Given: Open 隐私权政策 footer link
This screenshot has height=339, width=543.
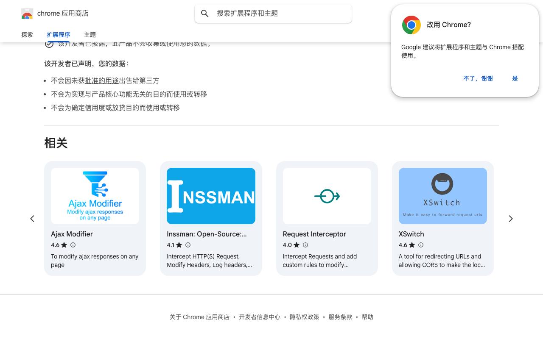Looking at the screenshot, I should coord(305,317).
